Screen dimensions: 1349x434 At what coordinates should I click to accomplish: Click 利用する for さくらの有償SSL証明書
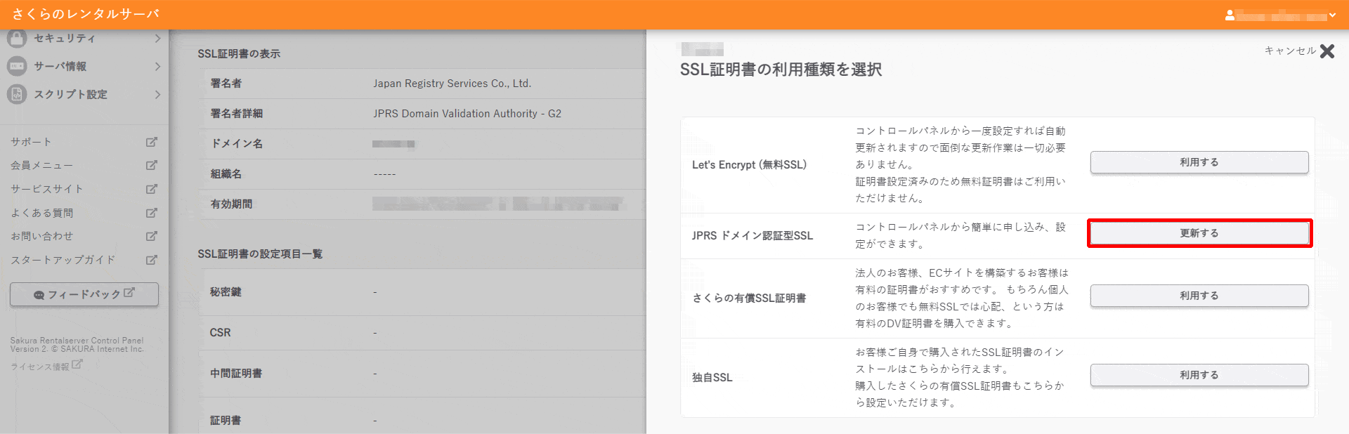[1199, 296]
